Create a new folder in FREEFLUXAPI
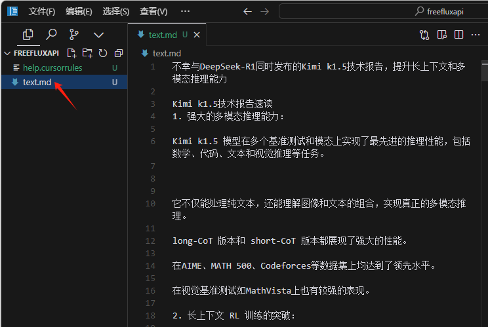This screenshot has height=327, width=488. (87, 53)
